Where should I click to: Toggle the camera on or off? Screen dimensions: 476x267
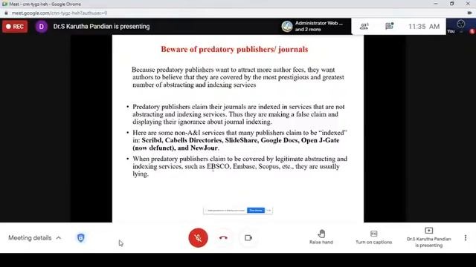click(248, 237)
